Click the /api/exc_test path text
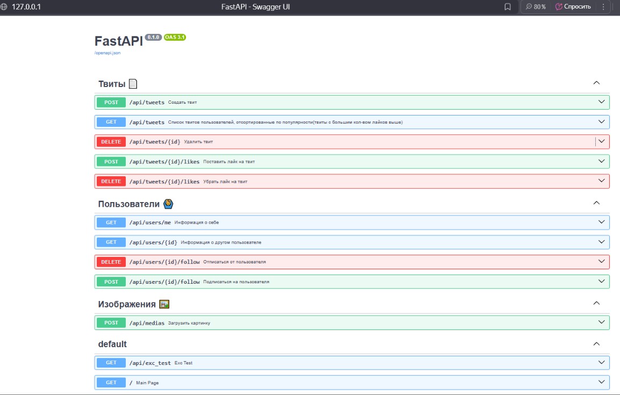This screenshot has width=620, height=395. 150,363
